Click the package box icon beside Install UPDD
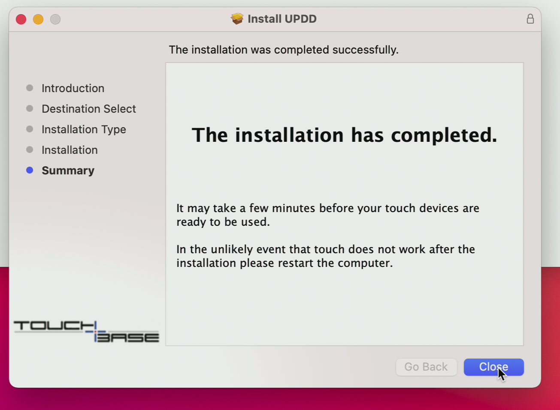This screenshot has width=560, height=410. pyautogui.click(x=237, y=19)
